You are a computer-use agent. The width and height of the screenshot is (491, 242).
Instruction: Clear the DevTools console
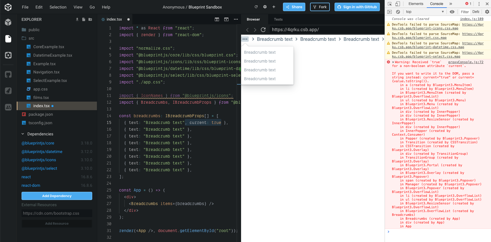398,12
